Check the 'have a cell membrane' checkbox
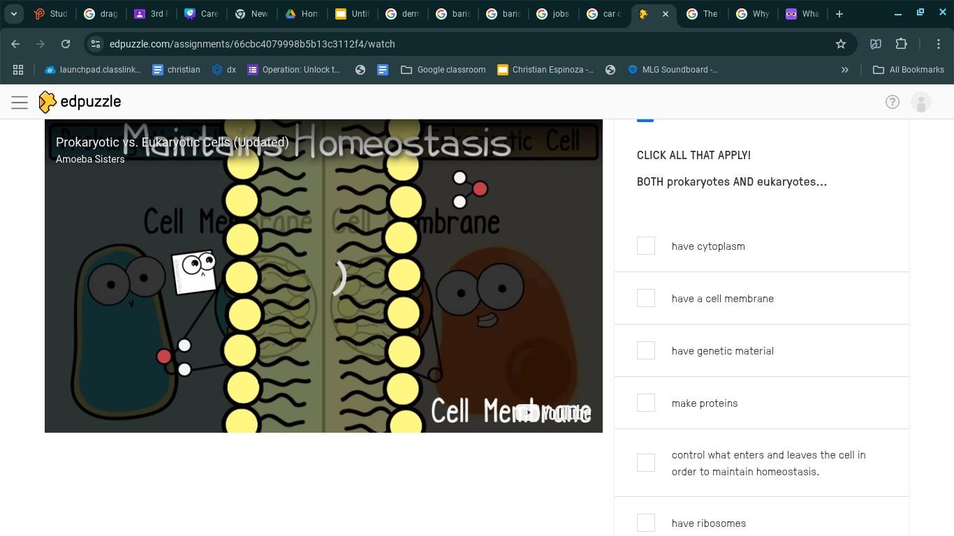 point(646,298)
